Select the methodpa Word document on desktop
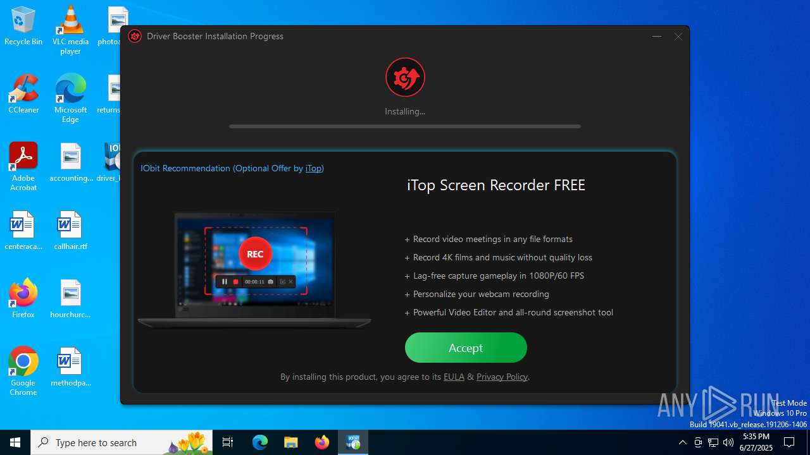810x455 pixels. point(70,368)
